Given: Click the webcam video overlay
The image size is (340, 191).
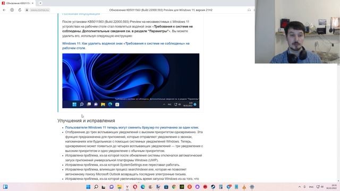Looking at the screenshot, I should (297, 32).
